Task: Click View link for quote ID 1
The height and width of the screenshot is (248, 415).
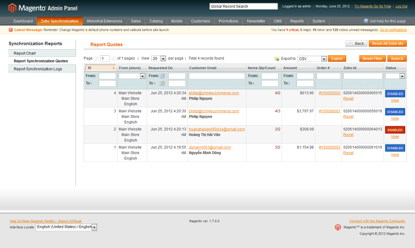Action: (x=395, y=155)
